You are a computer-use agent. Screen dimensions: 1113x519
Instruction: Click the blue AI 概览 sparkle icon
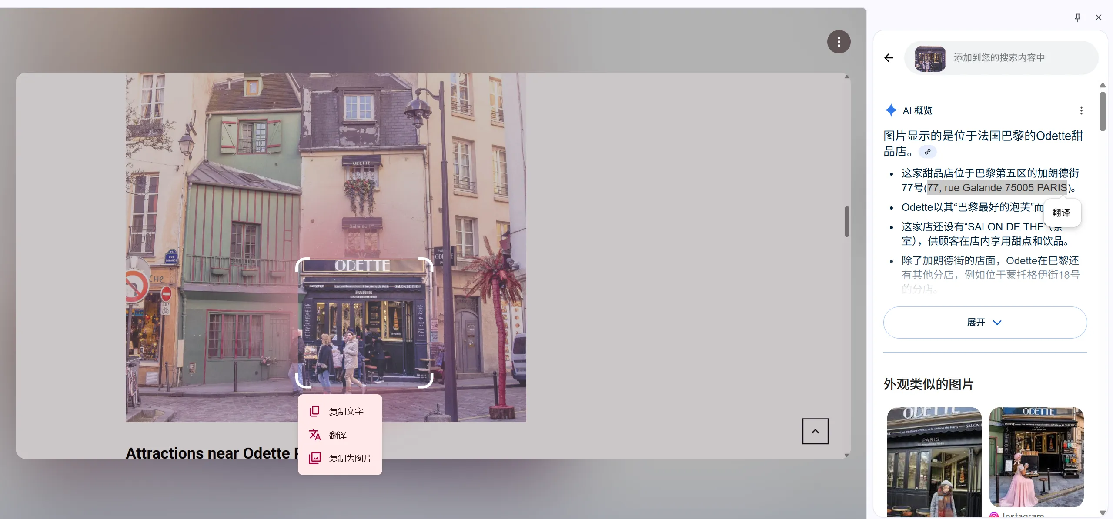[891, 110]
